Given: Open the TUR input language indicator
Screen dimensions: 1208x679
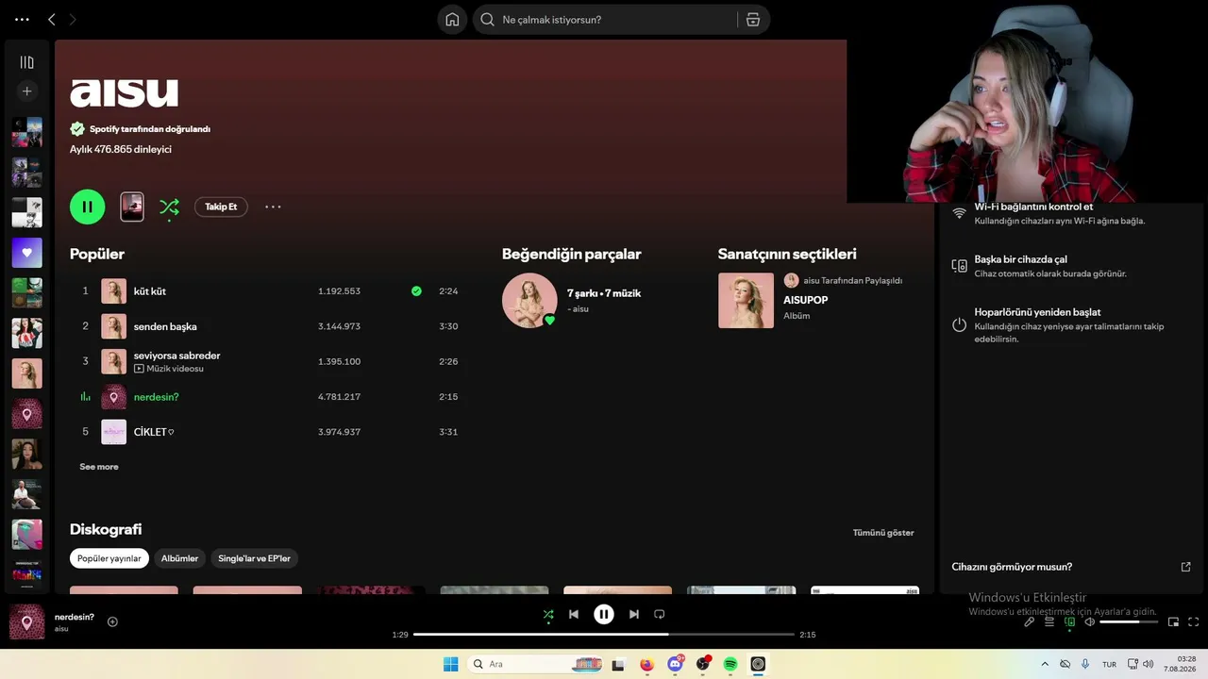Looking at the screenshot, I should 1110,664.
